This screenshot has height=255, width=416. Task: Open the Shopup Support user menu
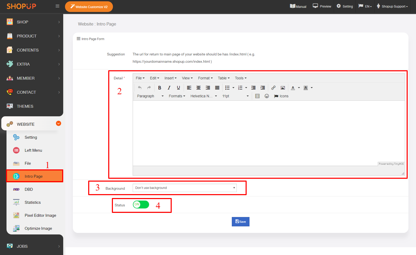click(x=392, y=6)
